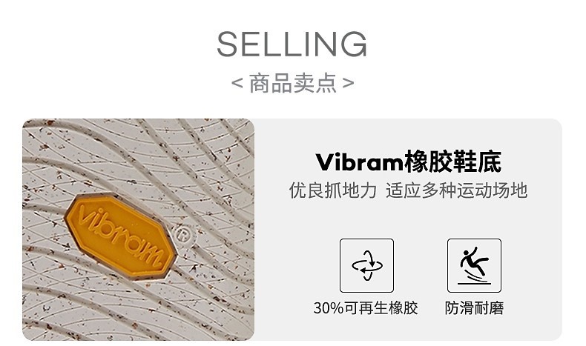Click the 优良抓地力 description text
This screenshot has width=586, height=346.
click(332, 190)
